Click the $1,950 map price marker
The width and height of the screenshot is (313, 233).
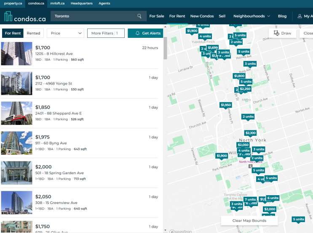pos(226,105)
